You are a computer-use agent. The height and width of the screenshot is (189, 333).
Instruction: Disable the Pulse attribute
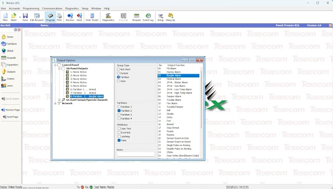pyautogui.click(x=119, y=141)
